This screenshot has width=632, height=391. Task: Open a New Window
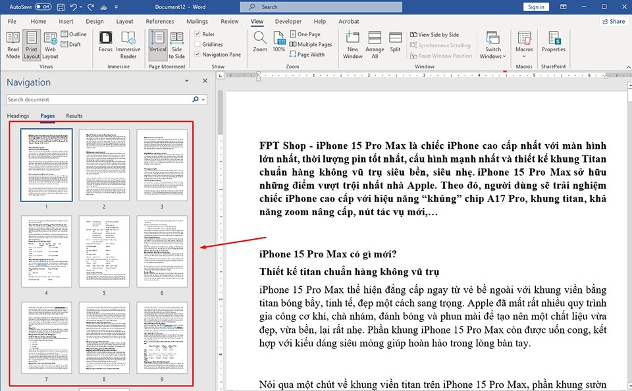(x=353, y=45)
